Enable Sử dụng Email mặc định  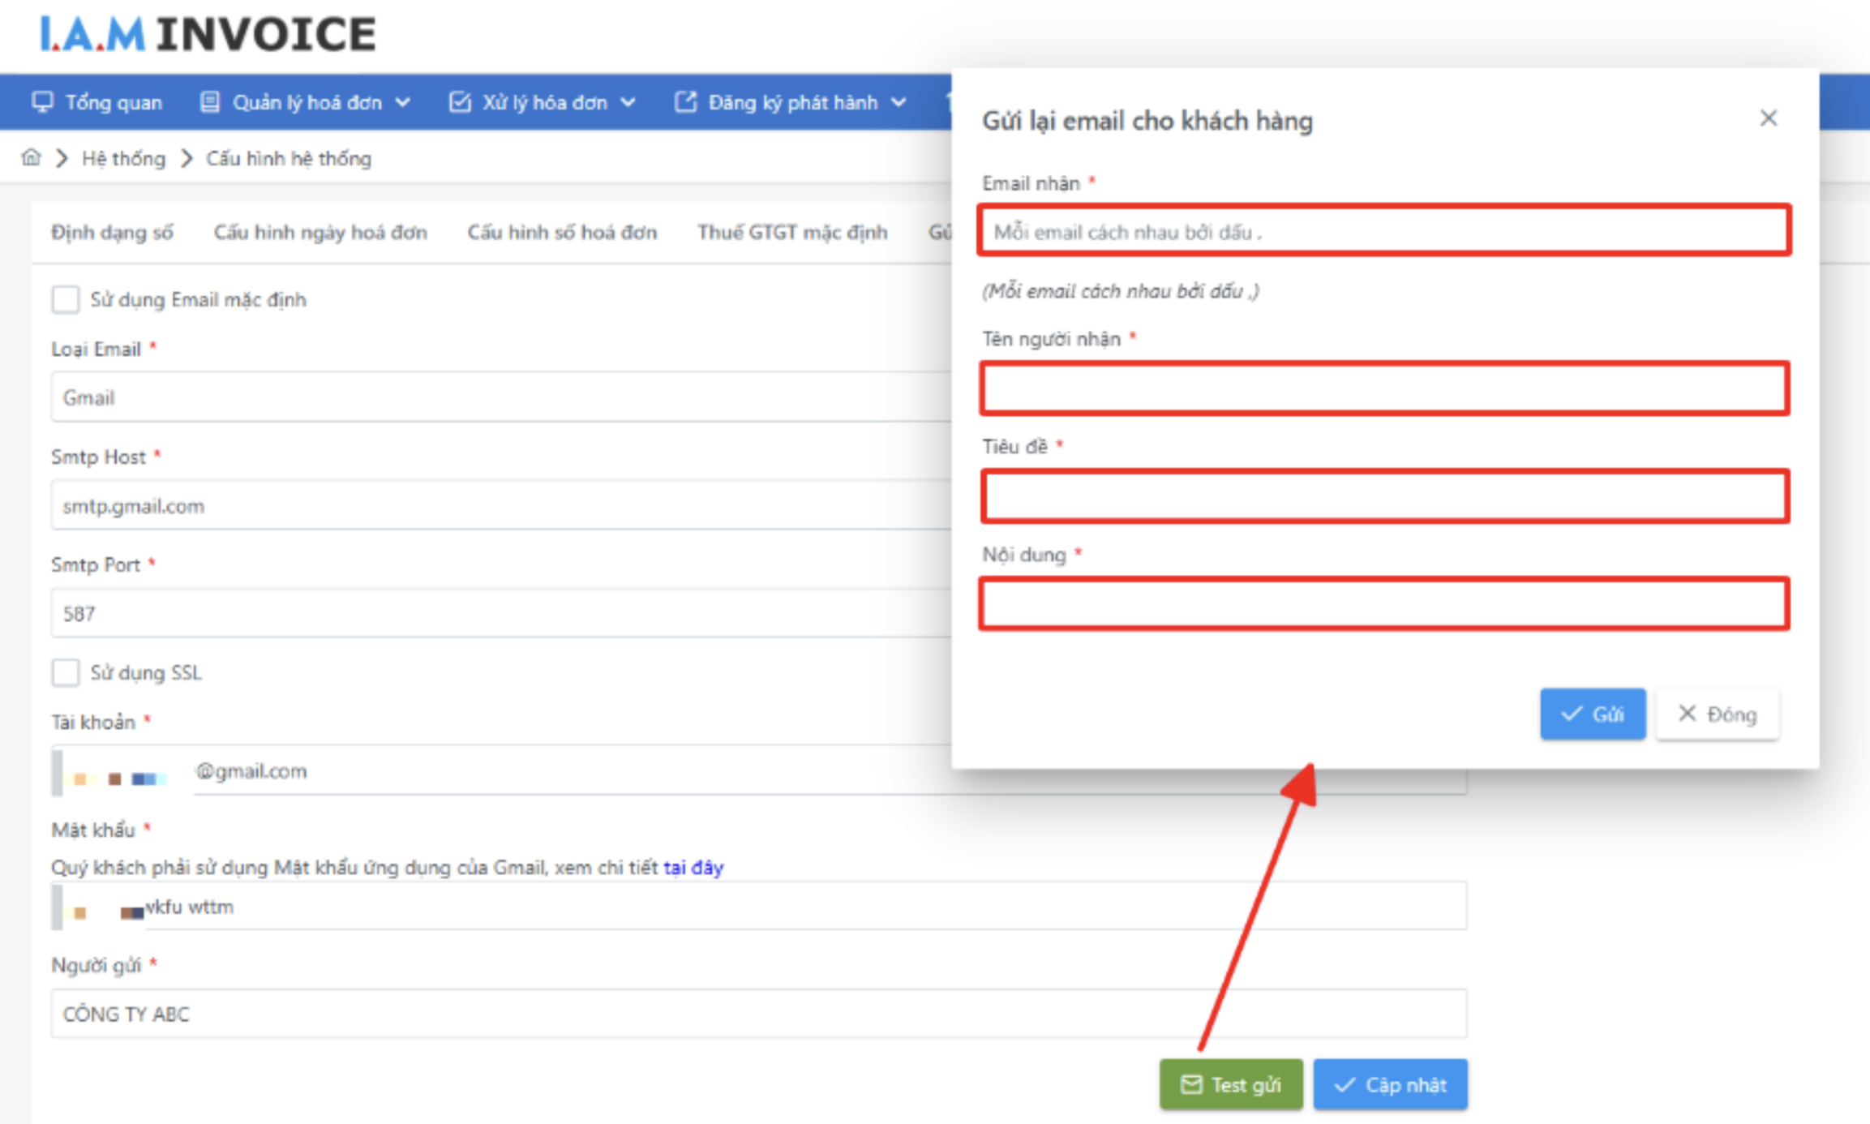(65, 299)
